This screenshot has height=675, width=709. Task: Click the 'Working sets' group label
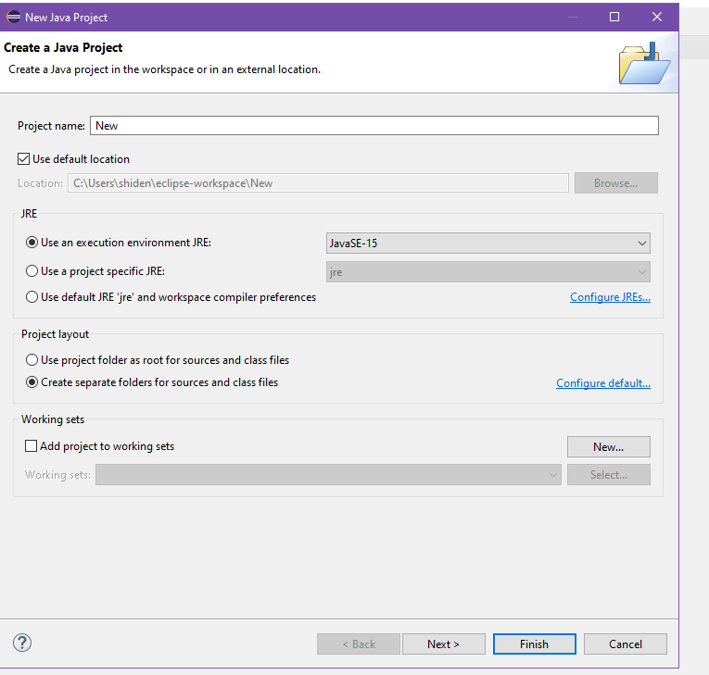point(53,419)
